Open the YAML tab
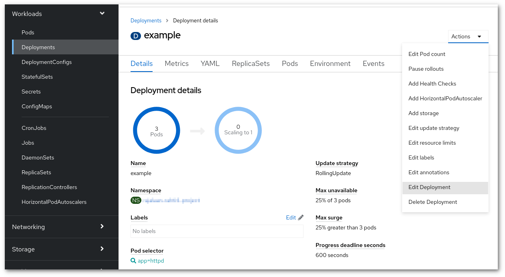This screenshot has width=505, height=277. click(210, 64)
